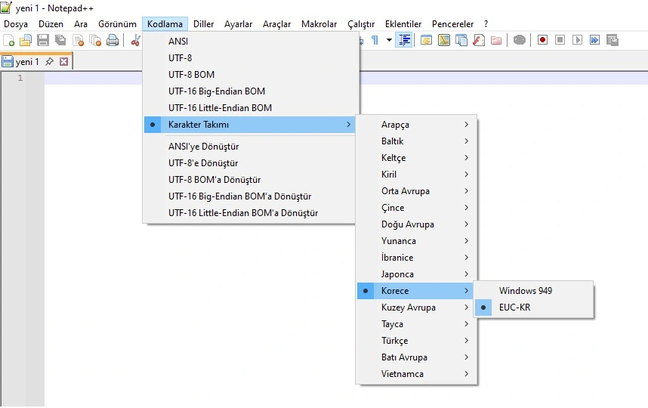648x408 pixels.
Task: Click the pin icon on yeni 1 tab
Action: [49, 62]
